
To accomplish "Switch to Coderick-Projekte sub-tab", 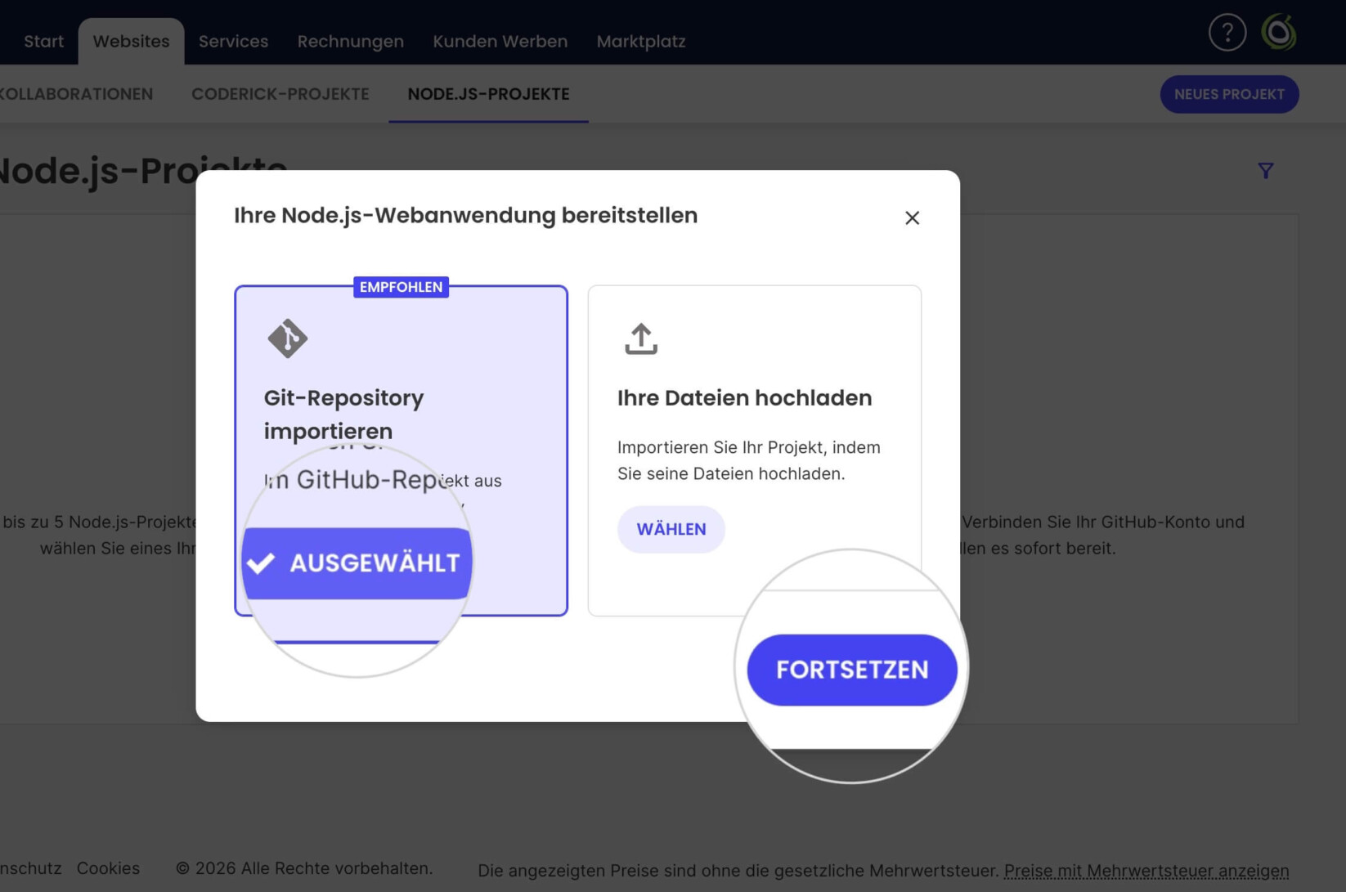I will click(x=280, y=94).
